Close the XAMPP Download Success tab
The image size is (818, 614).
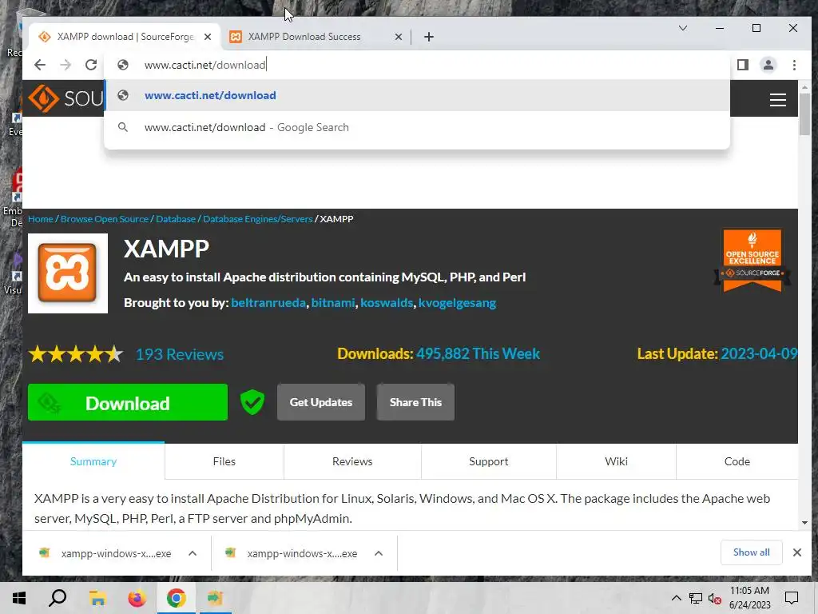pos(399,37)
